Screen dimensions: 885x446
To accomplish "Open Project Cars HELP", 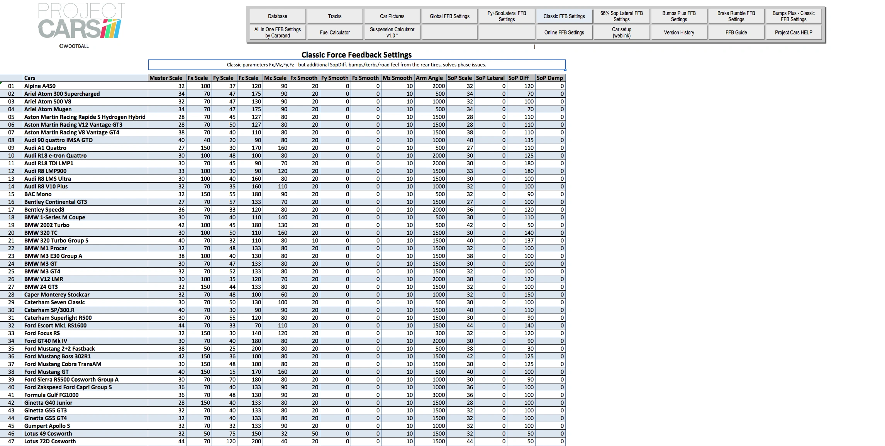I will click(x=793, y=32).
